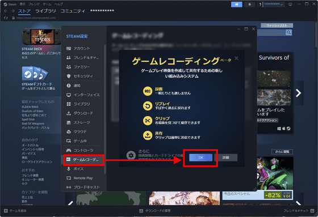Select the ローグライクアクション tag
This screenshot has height=217, width=318.
click(37, 161)
